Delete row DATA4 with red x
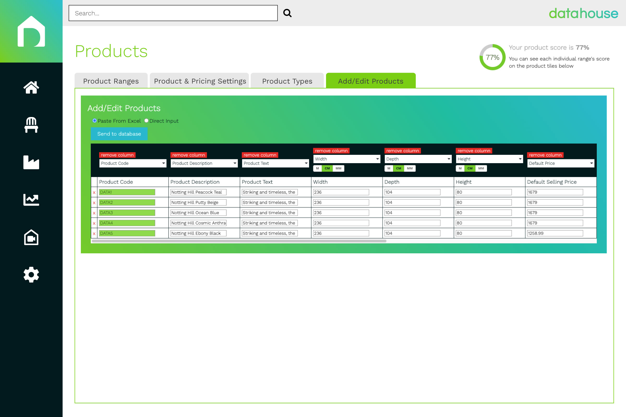The height and width of the screenshot is (417, 626). click(x=94, y=223)
